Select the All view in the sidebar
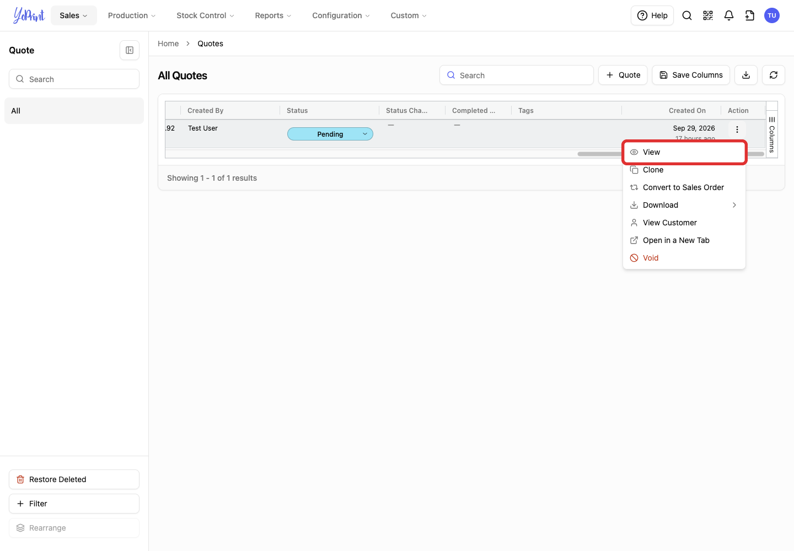Image resolution: width=794 pixels, height=551 pixels. coord(74,111)
